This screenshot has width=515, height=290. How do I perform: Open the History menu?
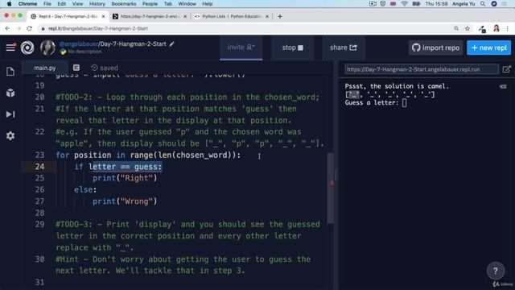click(x=97, y=4)
